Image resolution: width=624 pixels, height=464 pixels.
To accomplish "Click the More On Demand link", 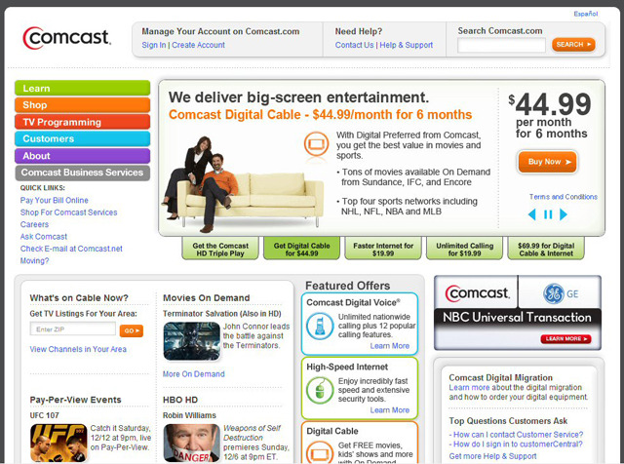I will (193, 374).
